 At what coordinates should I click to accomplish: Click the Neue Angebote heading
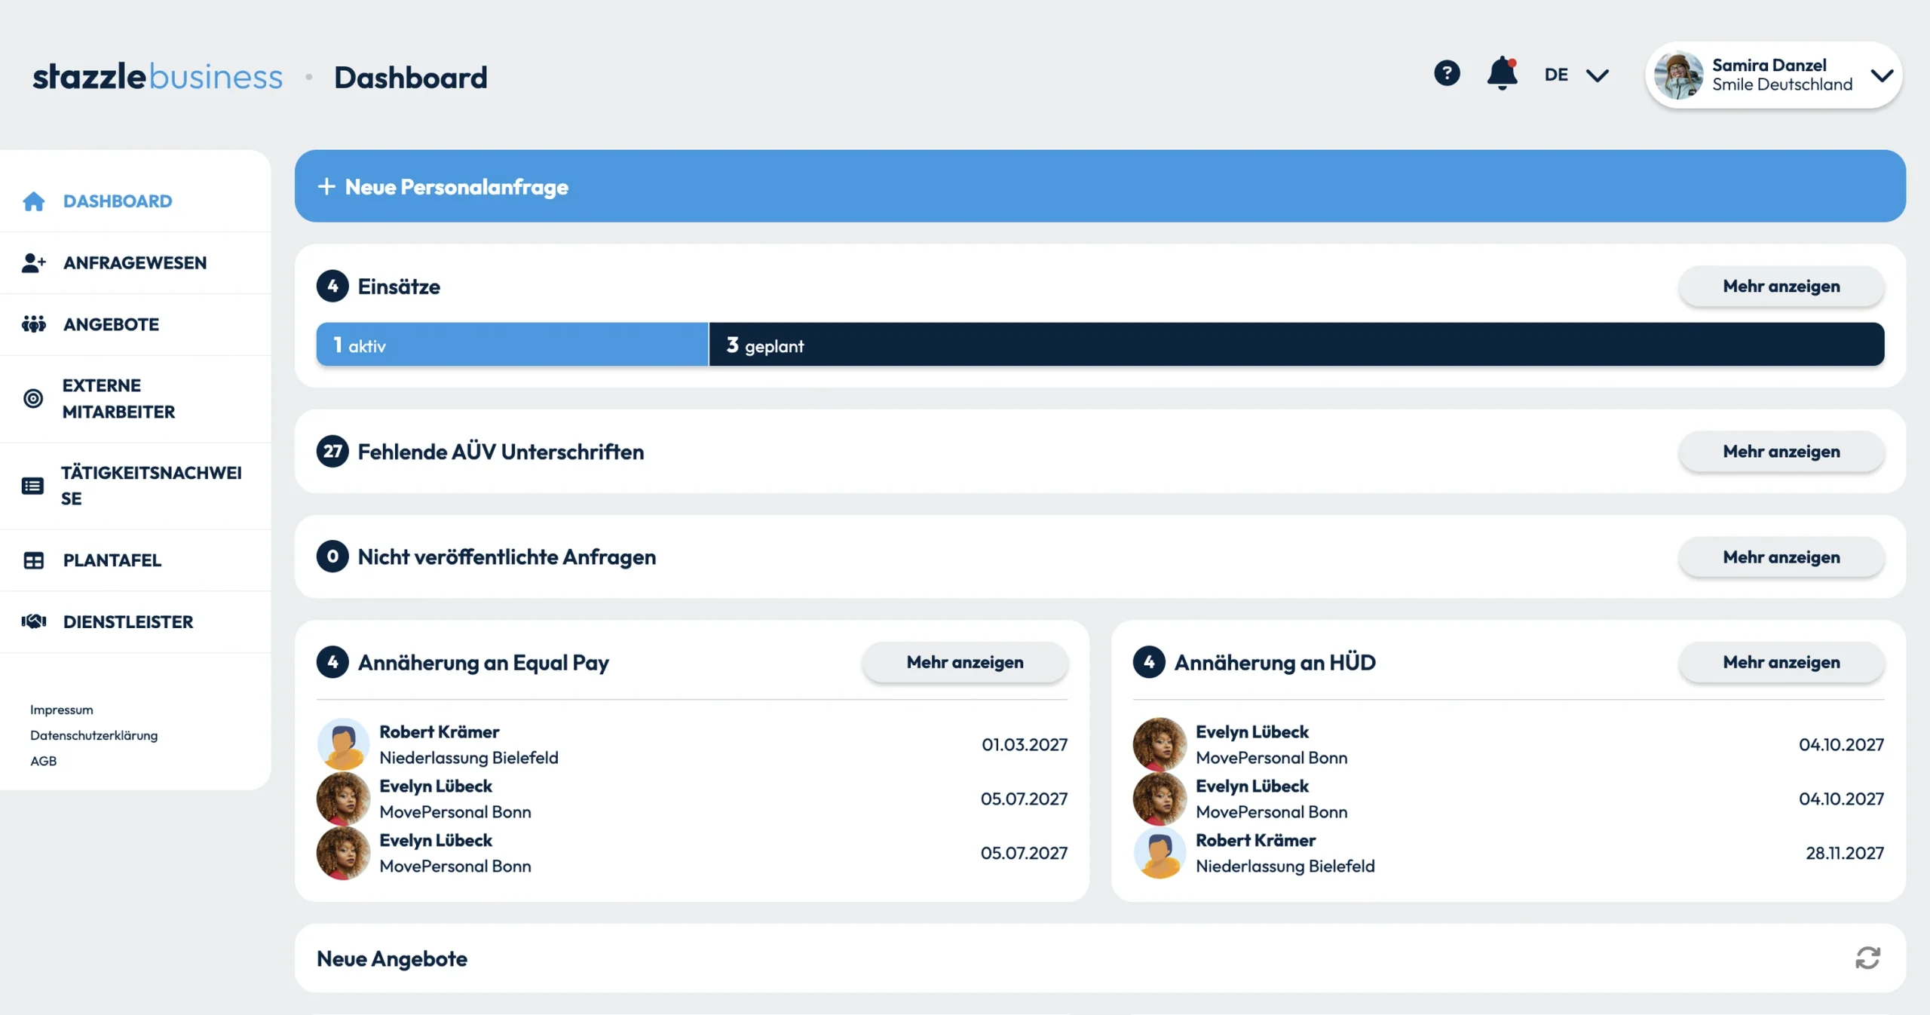pyautogui.click(x=392, y=958)
